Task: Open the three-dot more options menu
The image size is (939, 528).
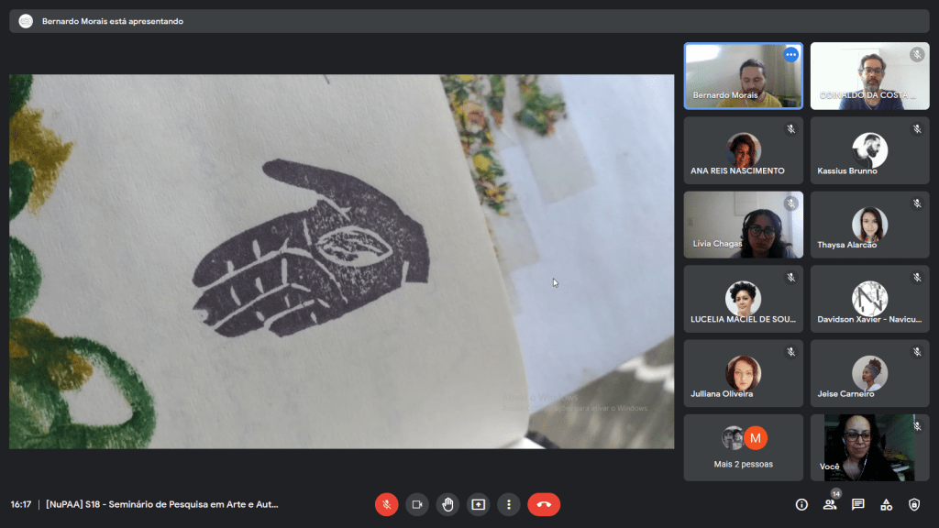Action: coord(508,504)
